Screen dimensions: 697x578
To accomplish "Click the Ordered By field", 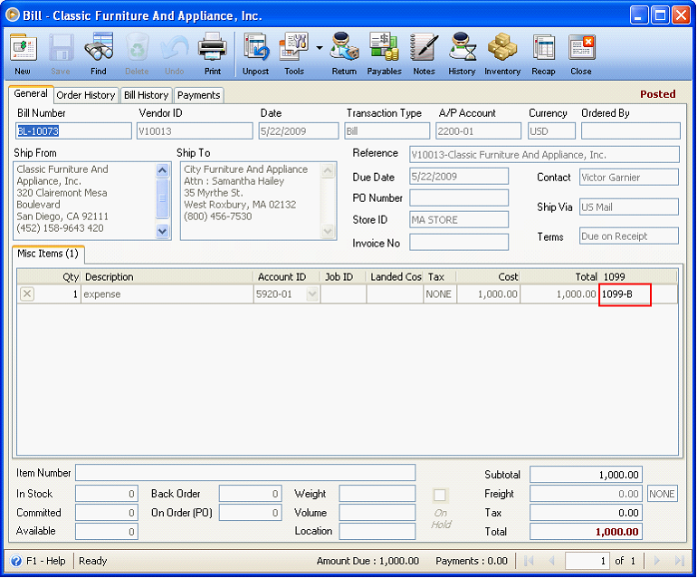I will click(631, 131).
